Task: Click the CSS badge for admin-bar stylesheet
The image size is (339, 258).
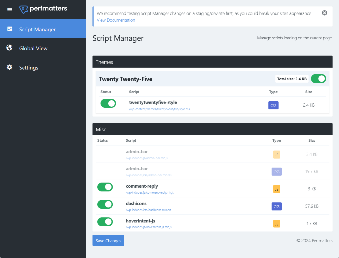Action: tap(276, 172)
